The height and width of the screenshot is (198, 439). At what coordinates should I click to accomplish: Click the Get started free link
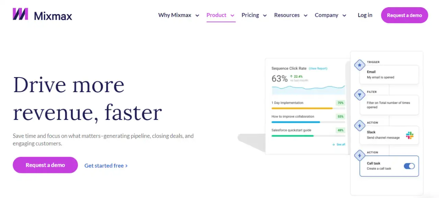coord(106,165)
